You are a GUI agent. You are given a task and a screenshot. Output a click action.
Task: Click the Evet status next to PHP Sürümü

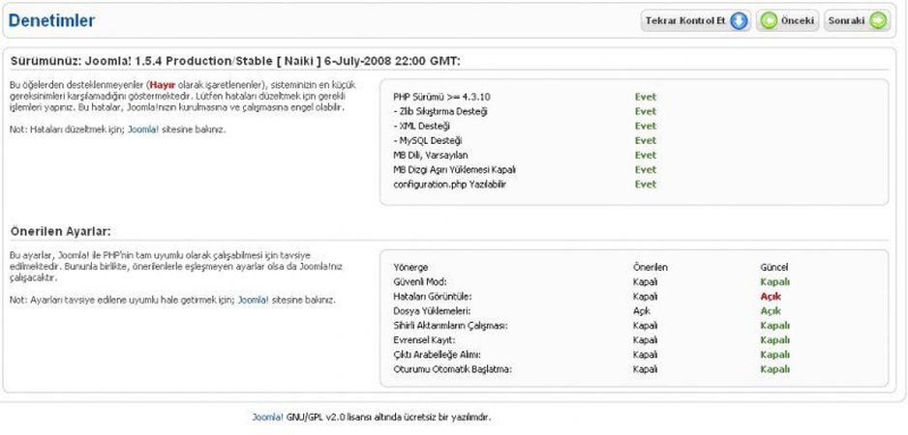tap(645, 97)
